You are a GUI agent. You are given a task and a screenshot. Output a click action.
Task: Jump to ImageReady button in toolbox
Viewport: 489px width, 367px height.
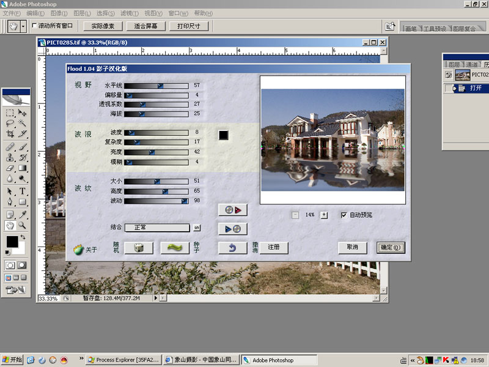pyautogui.click(x=16, y=290)
